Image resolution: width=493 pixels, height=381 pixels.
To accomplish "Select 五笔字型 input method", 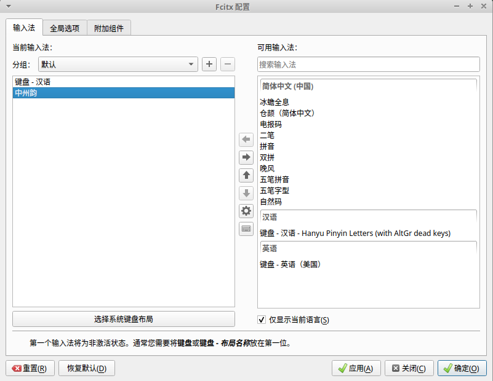I will tap(369, 190).
